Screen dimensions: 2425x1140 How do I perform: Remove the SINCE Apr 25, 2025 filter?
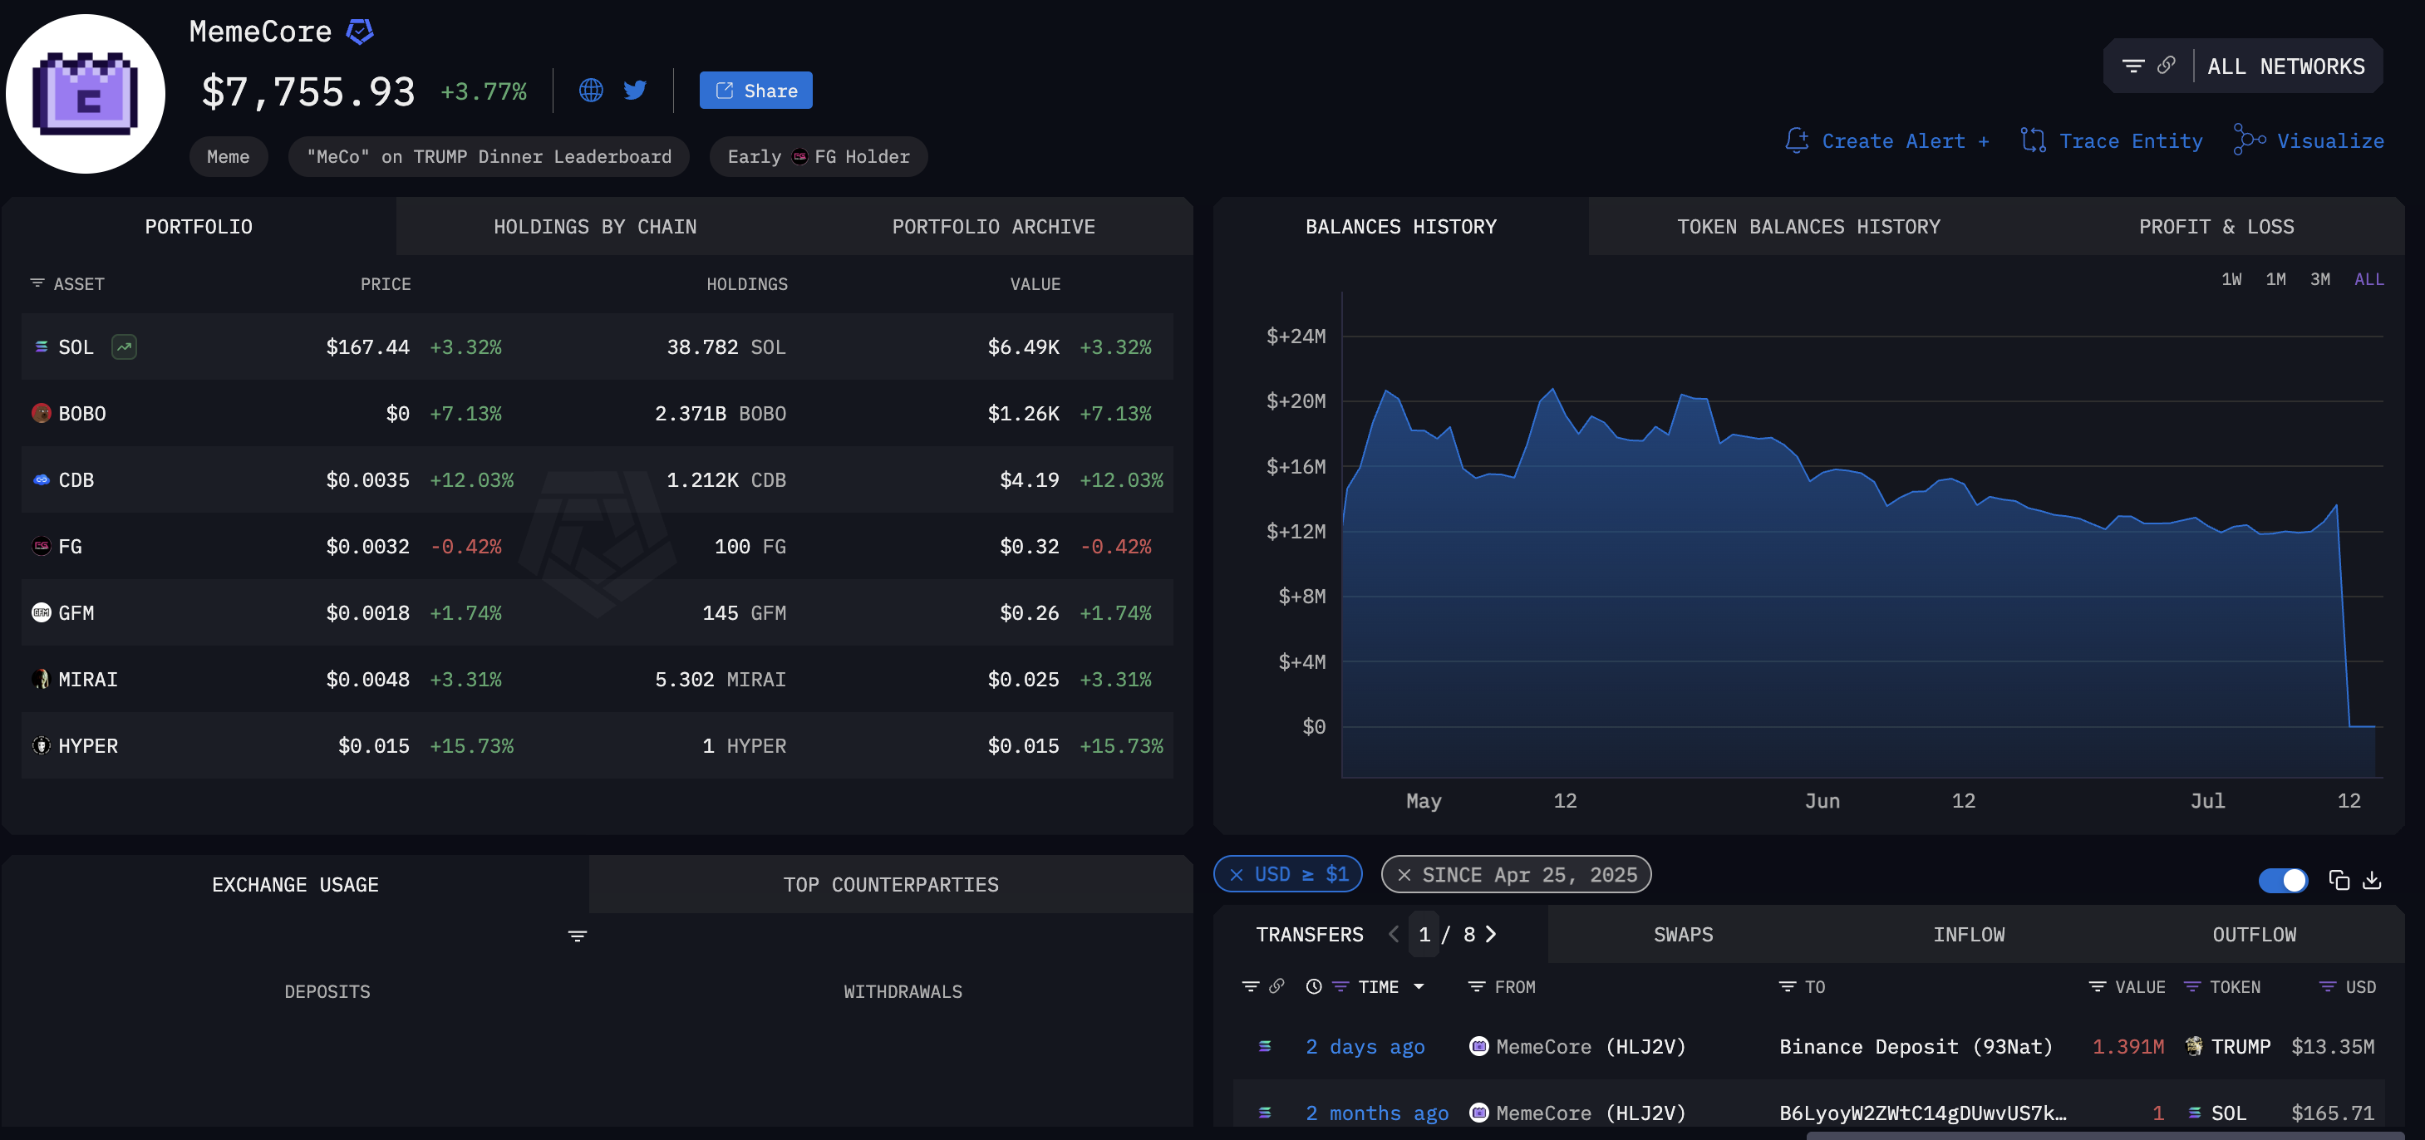(1404, 875)
